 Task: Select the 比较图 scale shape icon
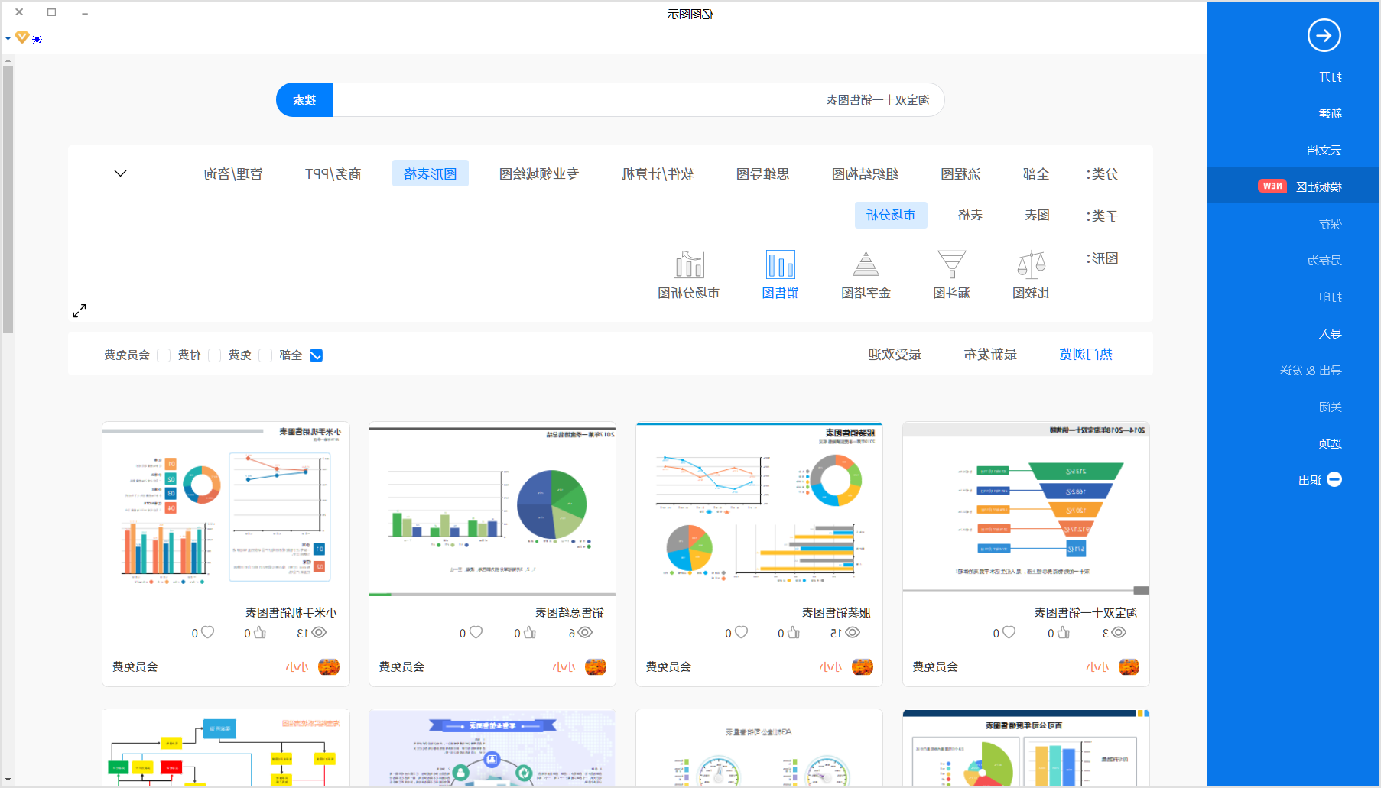click(1031, 264)
